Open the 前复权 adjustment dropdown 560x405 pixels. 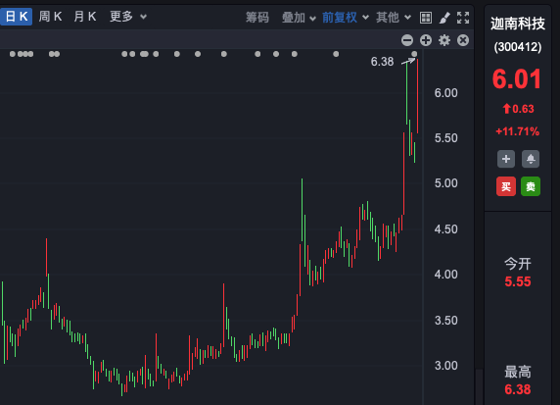point(345,18)
